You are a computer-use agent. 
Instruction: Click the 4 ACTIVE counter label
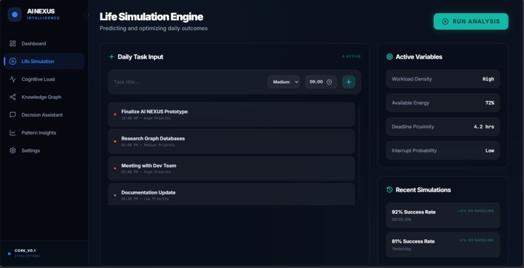(x=351, y=57)
